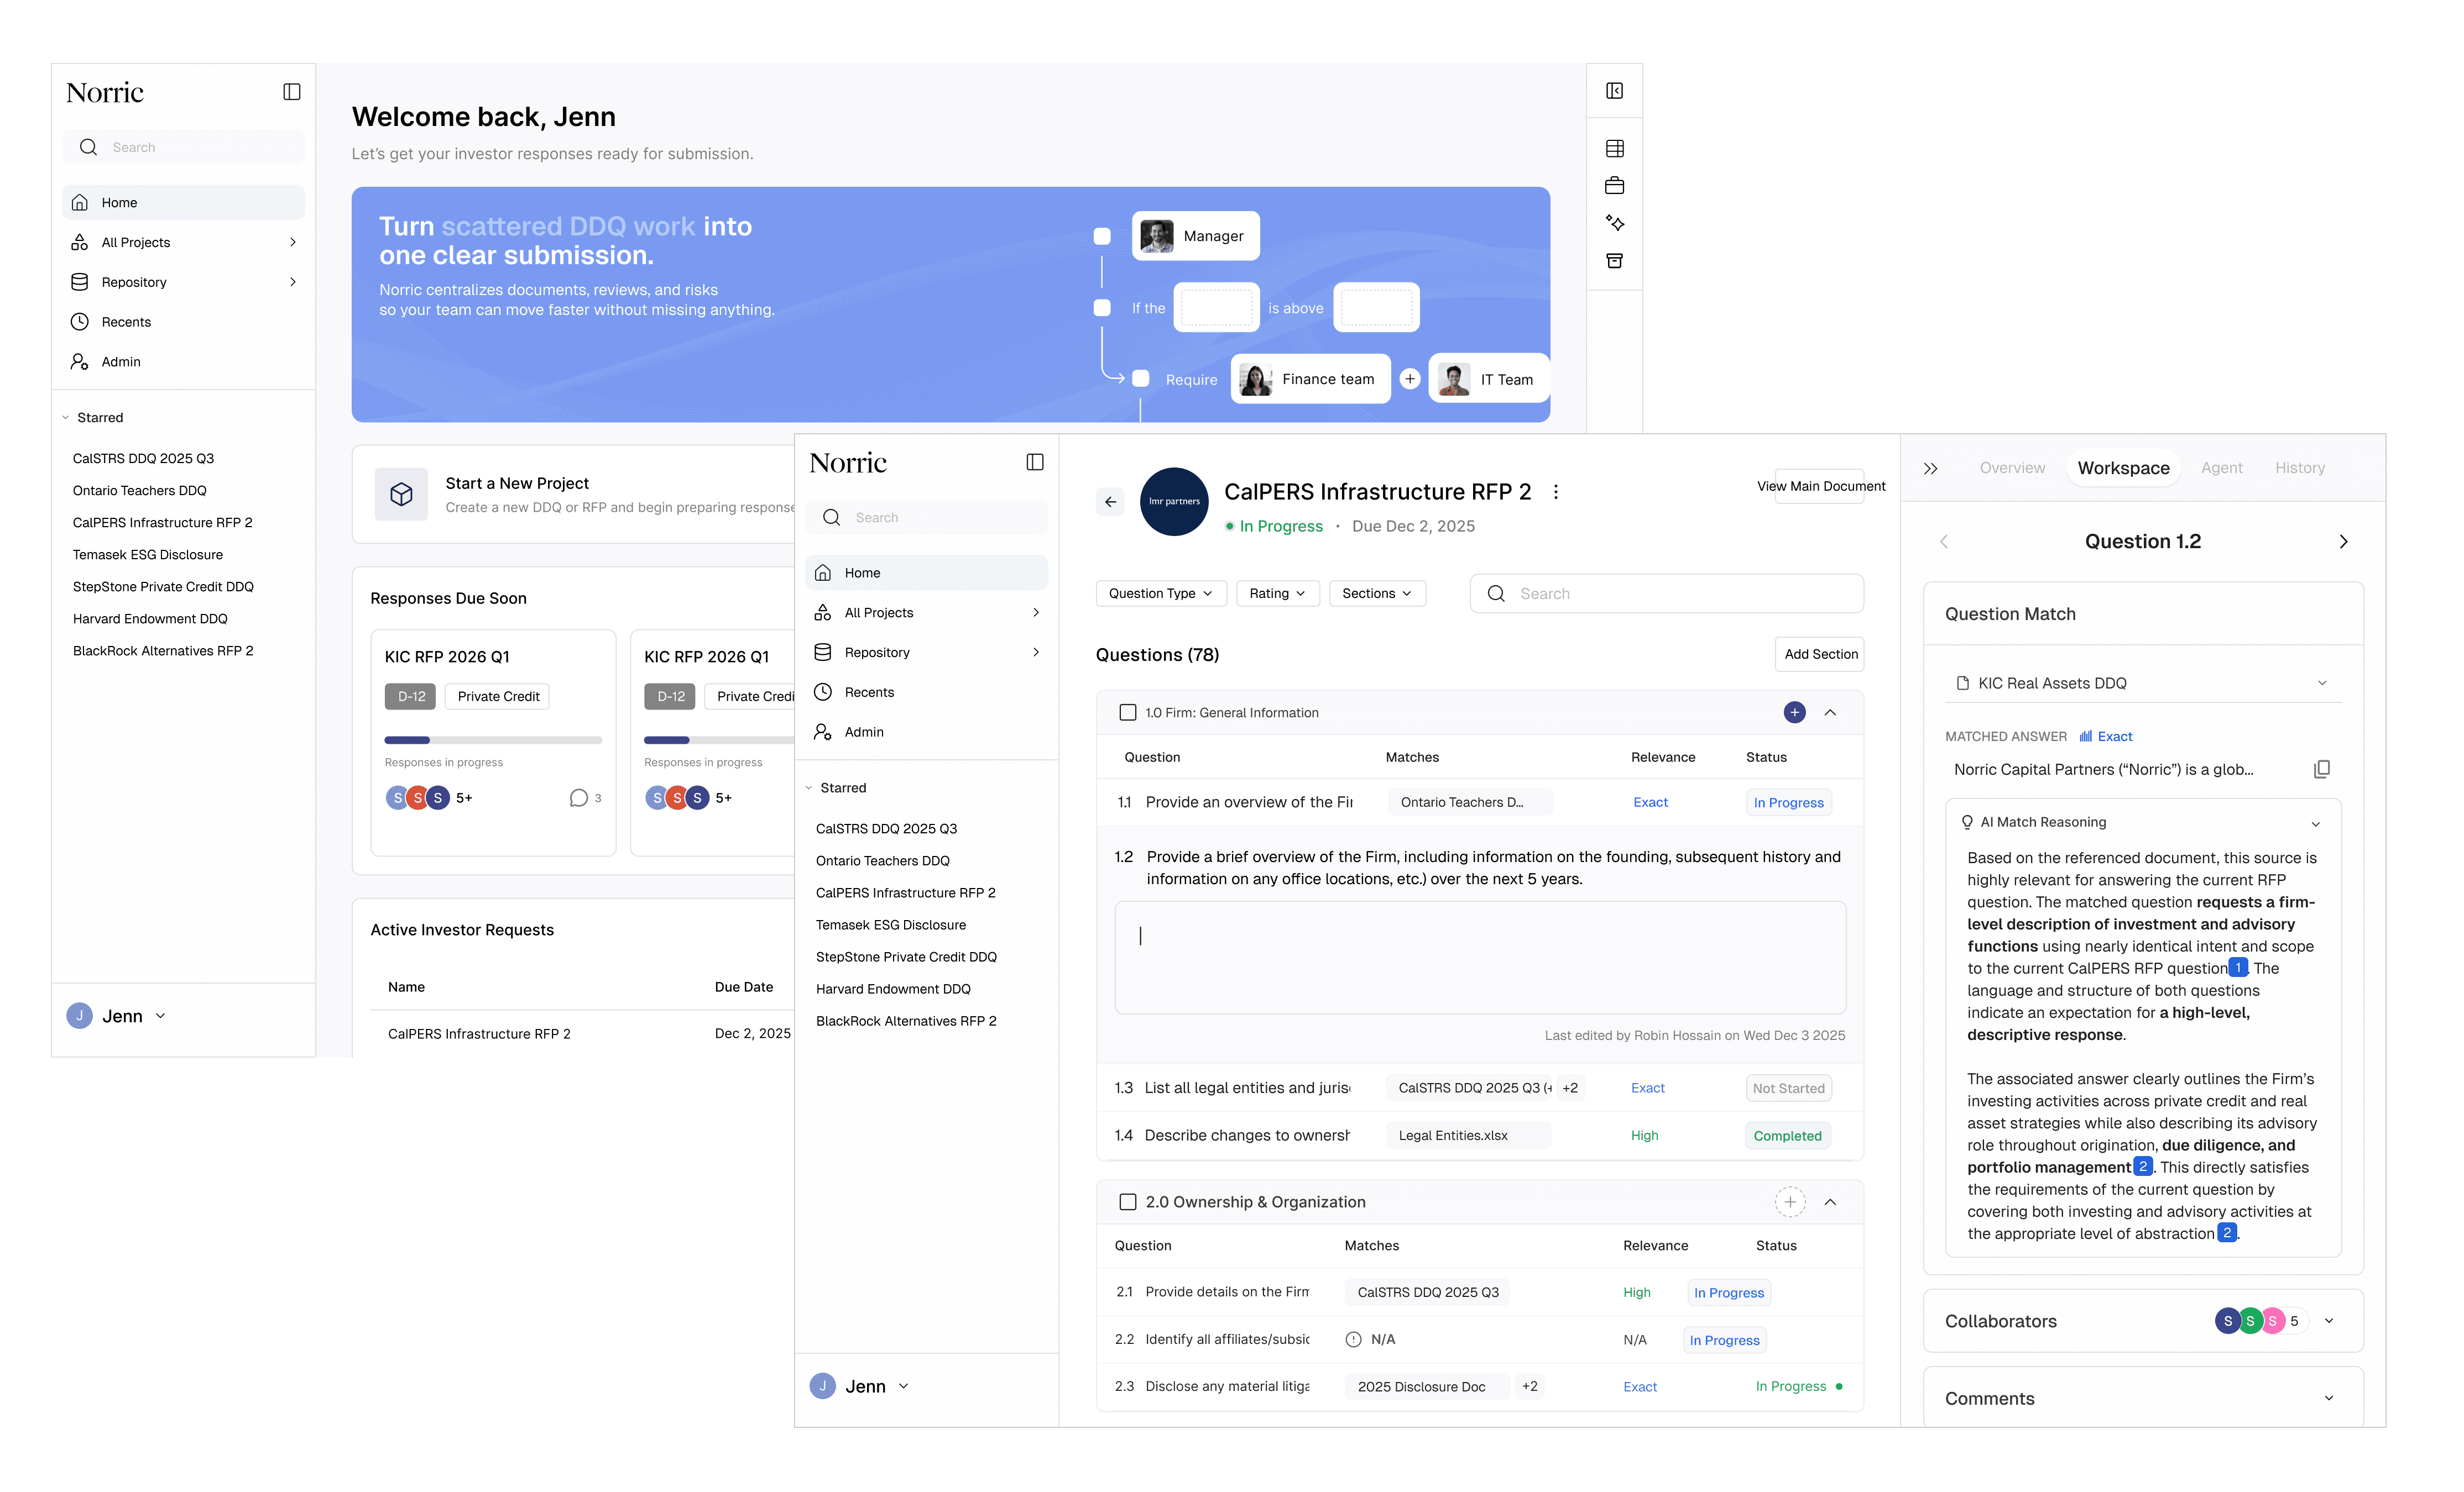This screenshot has width=2464, height=1492.
Task: Click View Main Document button
Action: (x=1820, y=487)
